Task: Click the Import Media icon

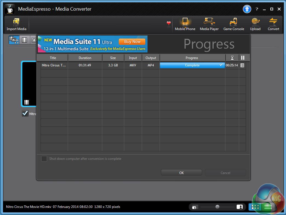Action: 16,22
